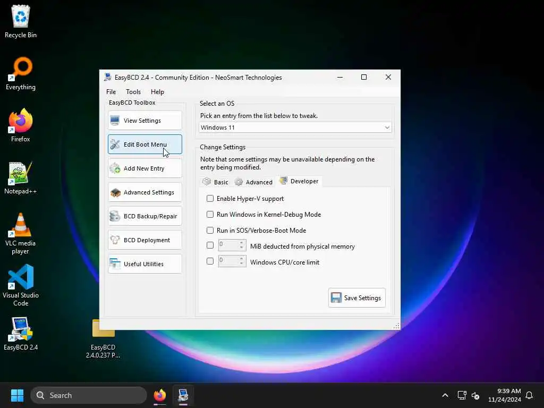Open the Tools menu
Image resolution: width=544 pixels, height=408 pixels.
tap(133, 91)
